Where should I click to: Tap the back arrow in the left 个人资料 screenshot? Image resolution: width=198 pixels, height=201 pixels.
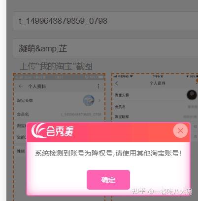21,86
